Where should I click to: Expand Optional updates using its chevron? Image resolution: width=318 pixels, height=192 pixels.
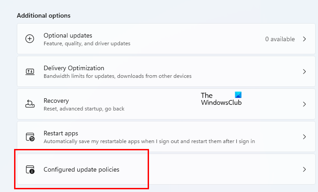[x=304, y=39]
